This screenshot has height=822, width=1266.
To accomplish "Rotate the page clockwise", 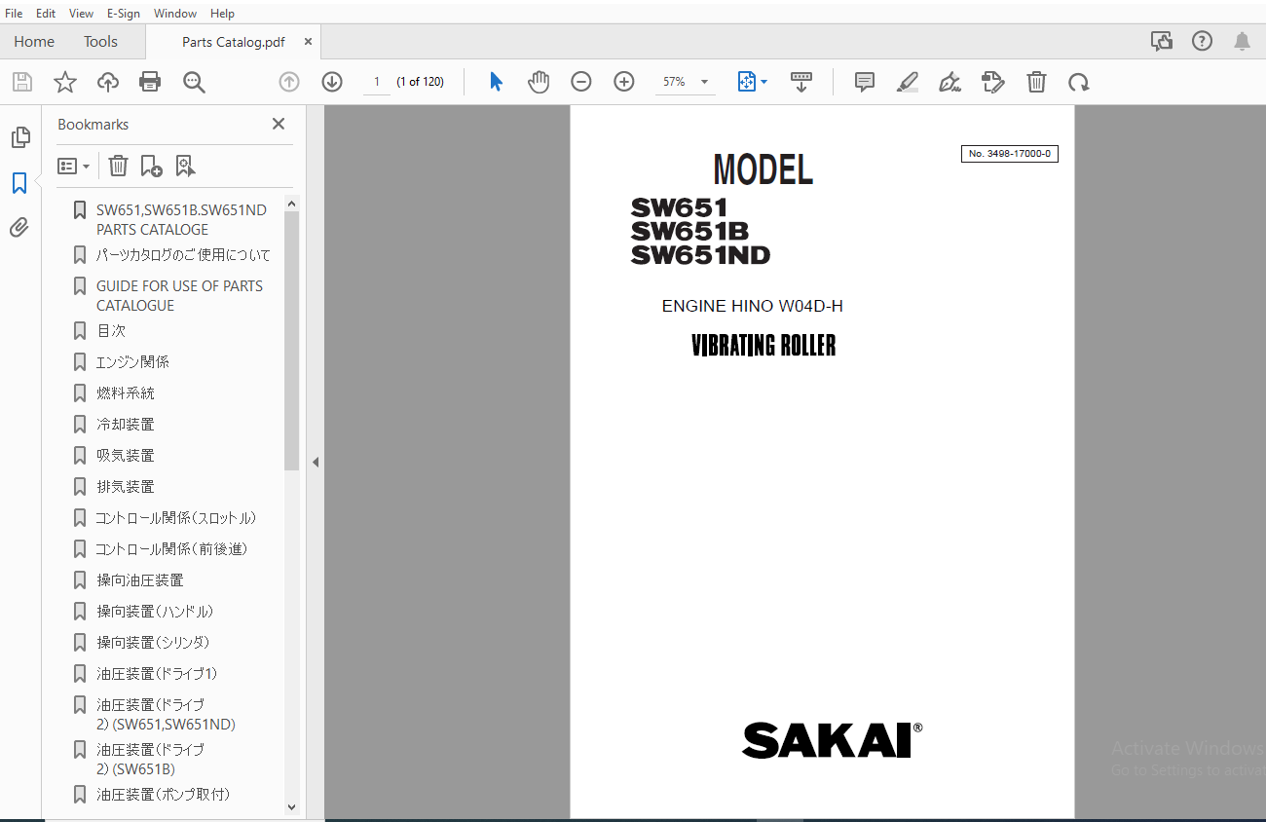I will (x=1079, y=82).
